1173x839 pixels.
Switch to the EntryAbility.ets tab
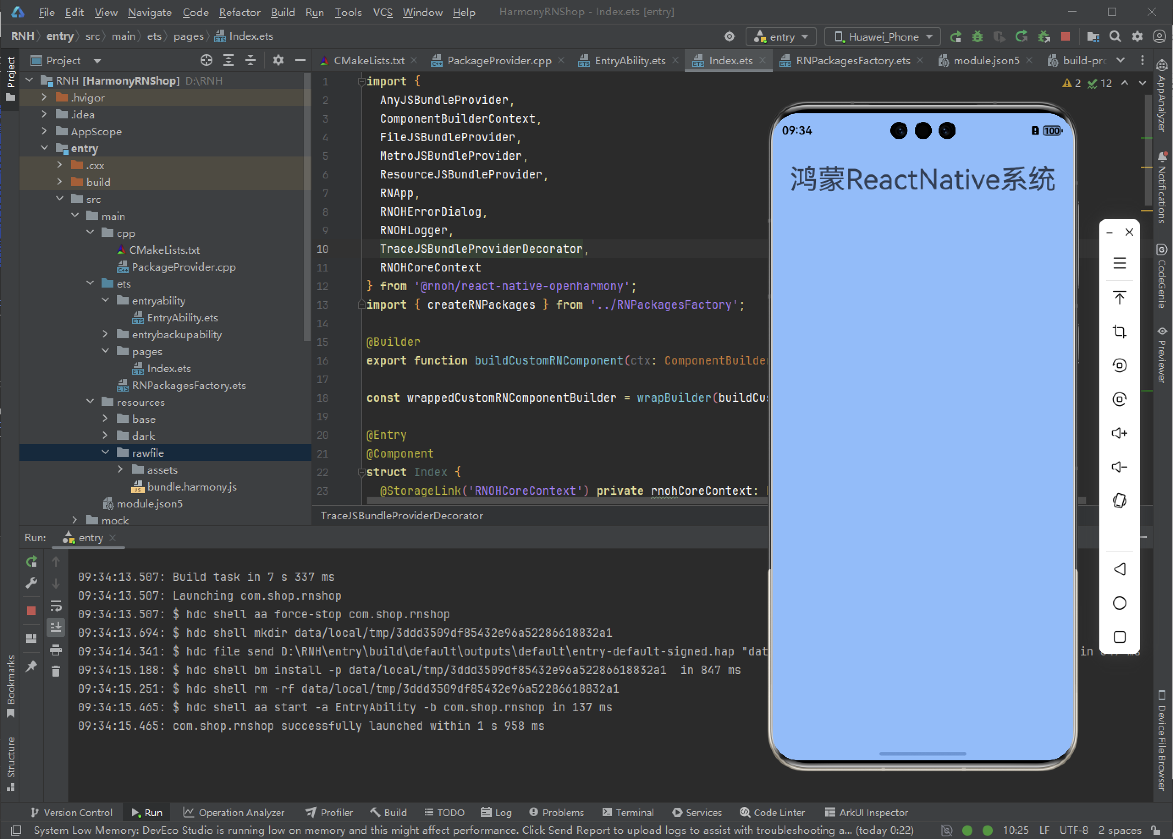click(629, 60)
